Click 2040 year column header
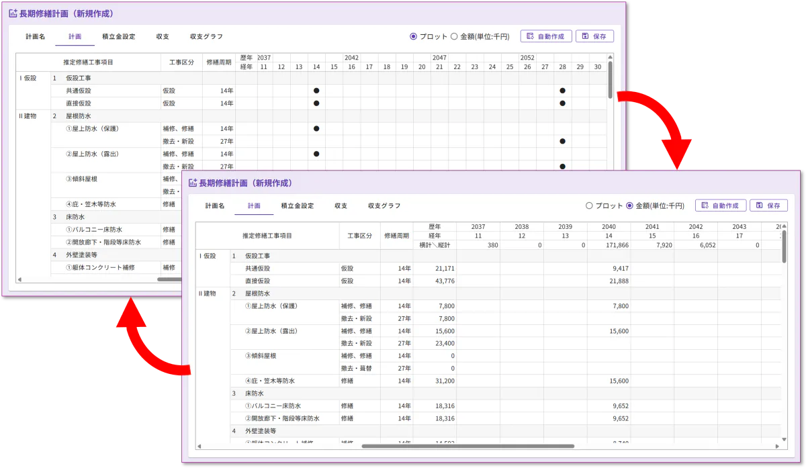This screenshot has width=806, height=468. point(609,227)
